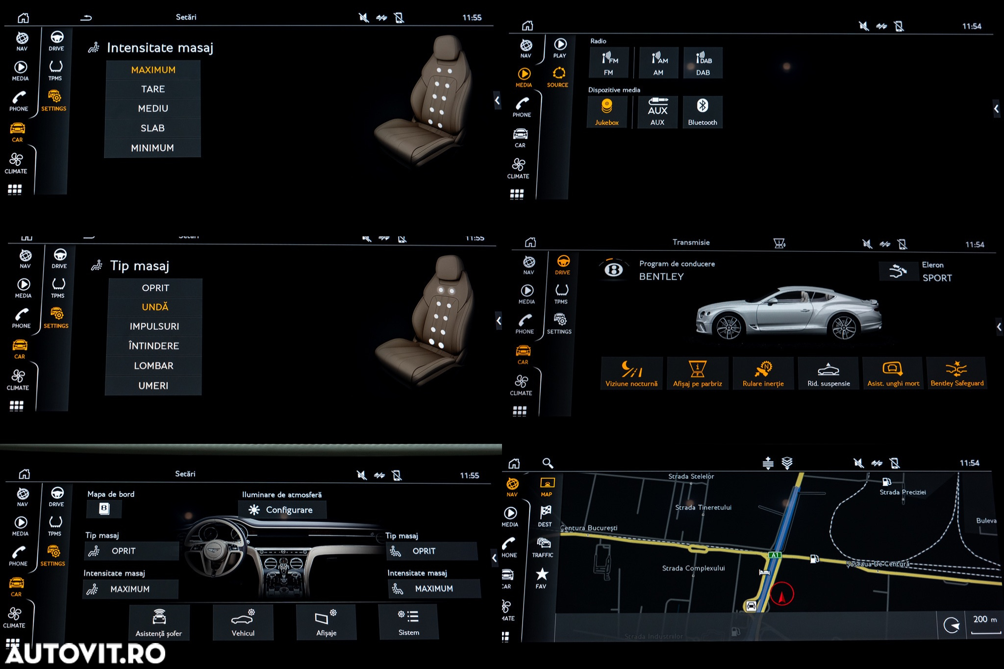Open DRIVE tab in Intensitate masaj screen
Viewport: 1004px width, 669px height.
pyautogui.click(x=56, y=41)
